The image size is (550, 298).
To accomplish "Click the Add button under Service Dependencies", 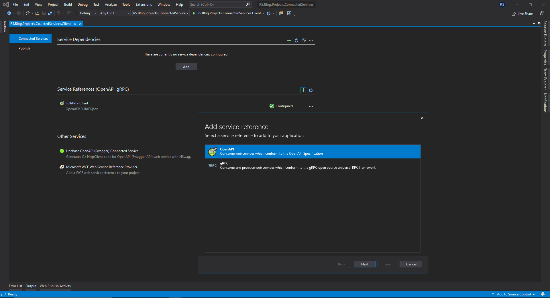I will tap(186, 67).
